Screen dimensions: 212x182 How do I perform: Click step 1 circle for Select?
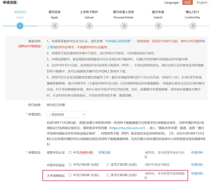click(20, 26)
